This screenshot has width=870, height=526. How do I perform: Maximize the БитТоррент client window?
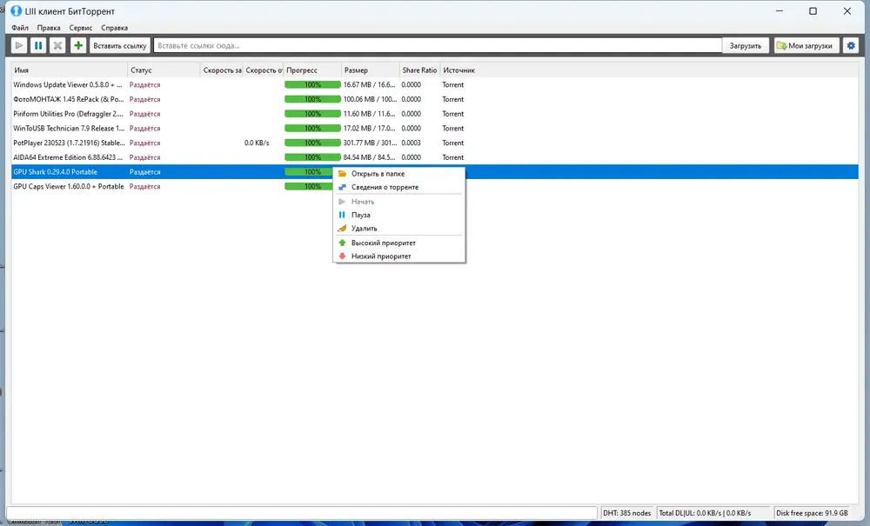(x=813, y=11)
